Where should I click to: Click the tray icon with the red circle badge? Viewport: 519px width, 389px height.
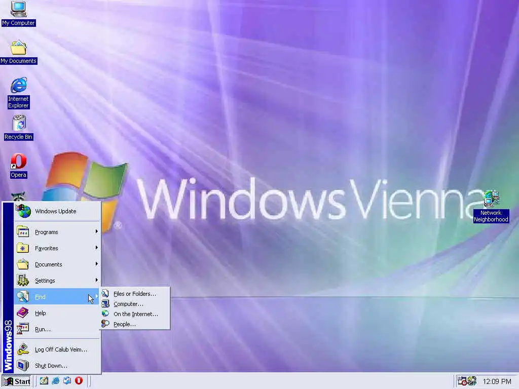(462, 381)
